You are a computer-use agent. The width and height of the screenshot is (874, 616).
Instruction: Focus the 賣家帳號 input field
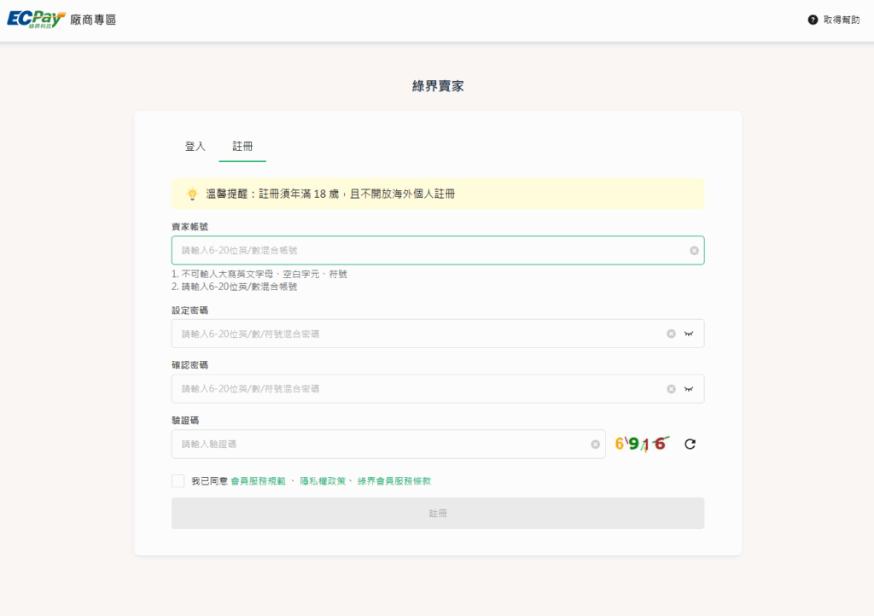point(427,251)
